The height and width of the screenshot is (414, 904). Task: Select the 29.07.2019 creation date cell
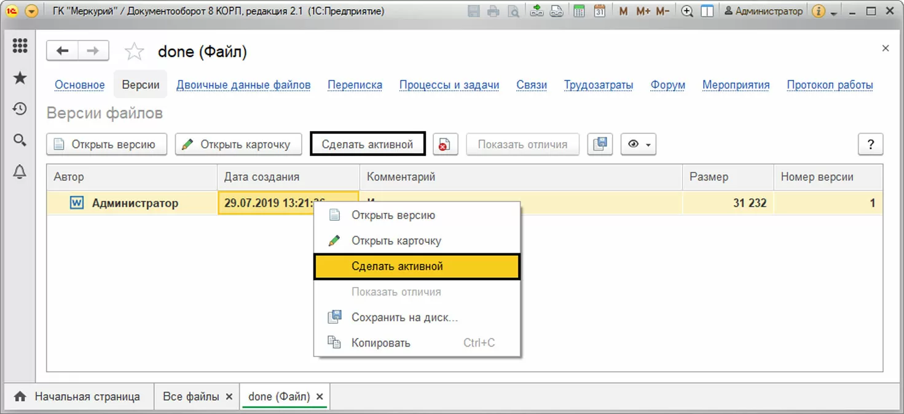pyautogui.click(x=288, y=203)
